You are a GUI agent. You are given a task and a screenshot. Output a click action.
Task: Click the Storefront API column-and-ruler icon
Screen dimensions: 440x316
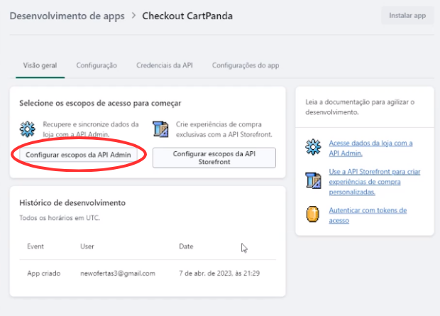pyautogui.click(x=160, y=129)
